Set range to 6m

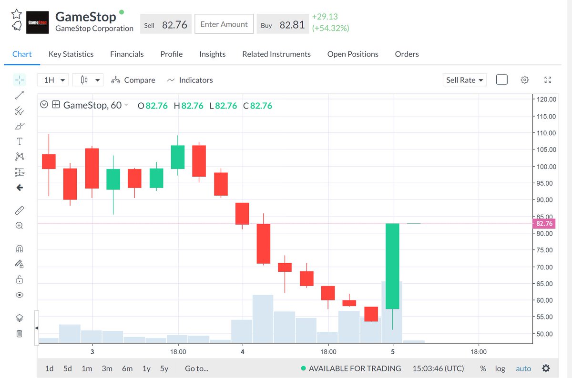click(x=127, y=368)
